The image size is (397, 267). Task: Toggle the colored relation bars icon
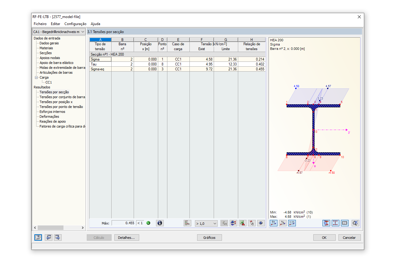click(x=188, y=223)
